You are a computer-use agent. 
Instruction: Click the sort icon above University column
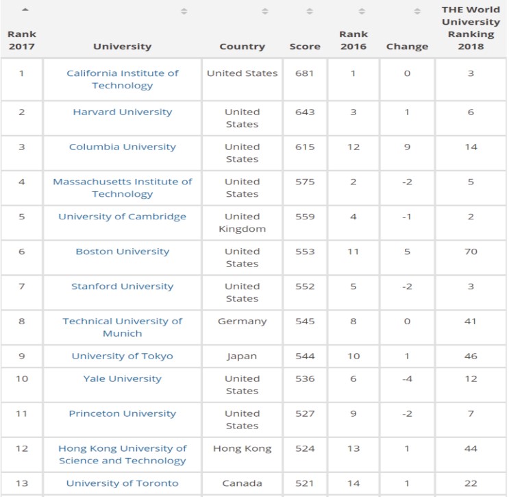pos(184,12)
